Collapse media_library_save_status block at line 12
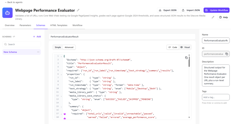The height and width of the screenshot is (124, 231). coord(61,96)
